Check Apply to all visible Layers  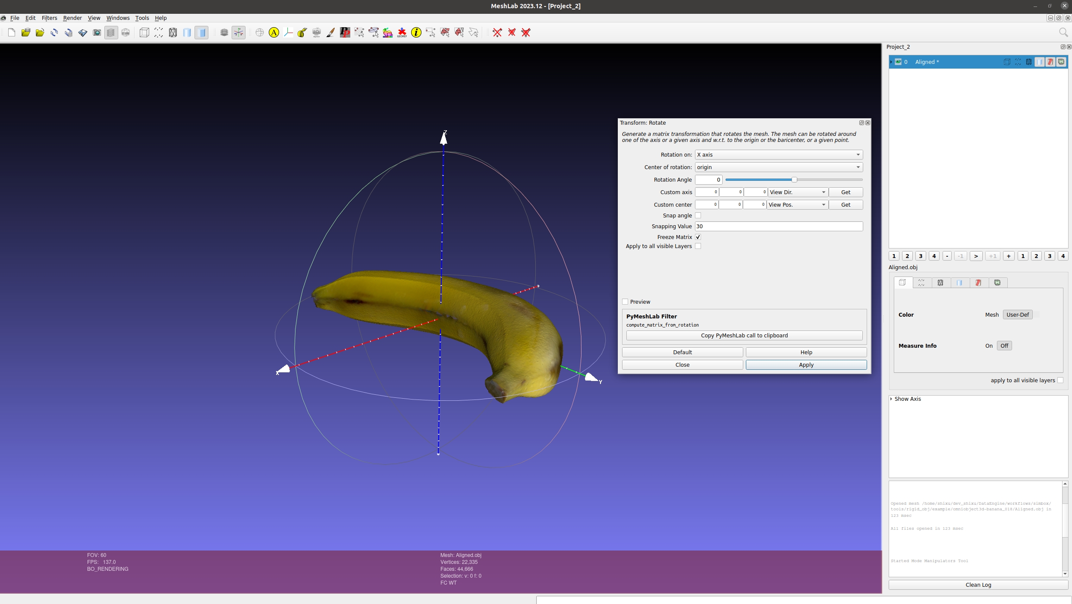(x=698, y=246)
